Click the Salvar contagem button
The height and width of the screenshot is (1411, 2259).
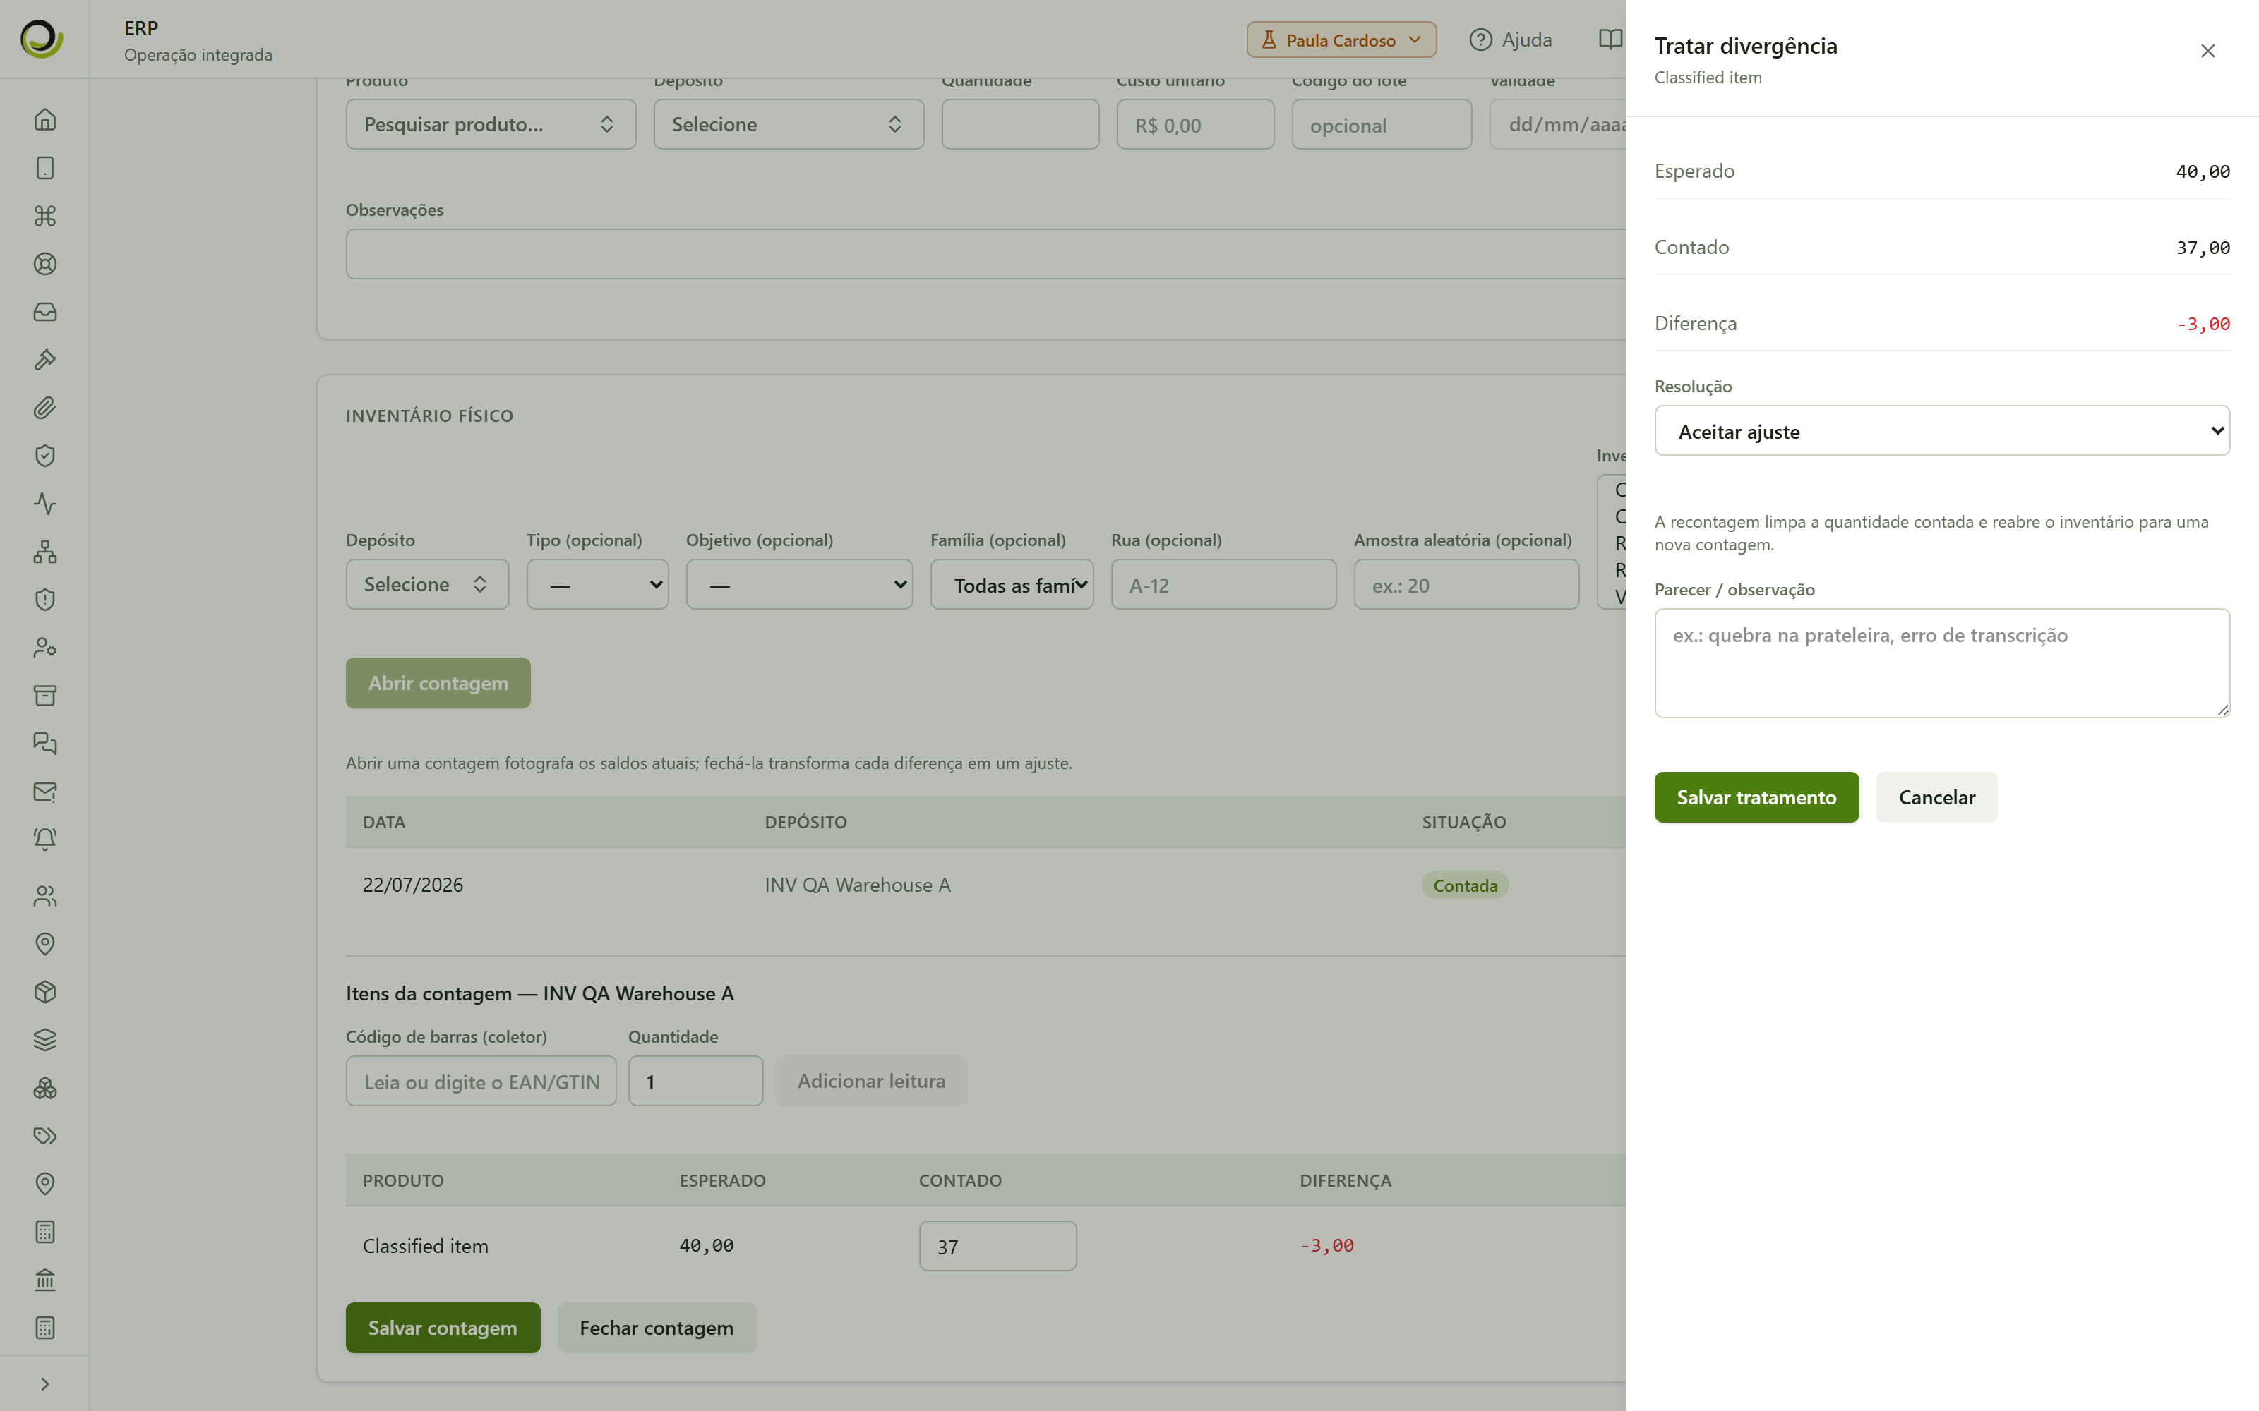(443, 1328)
